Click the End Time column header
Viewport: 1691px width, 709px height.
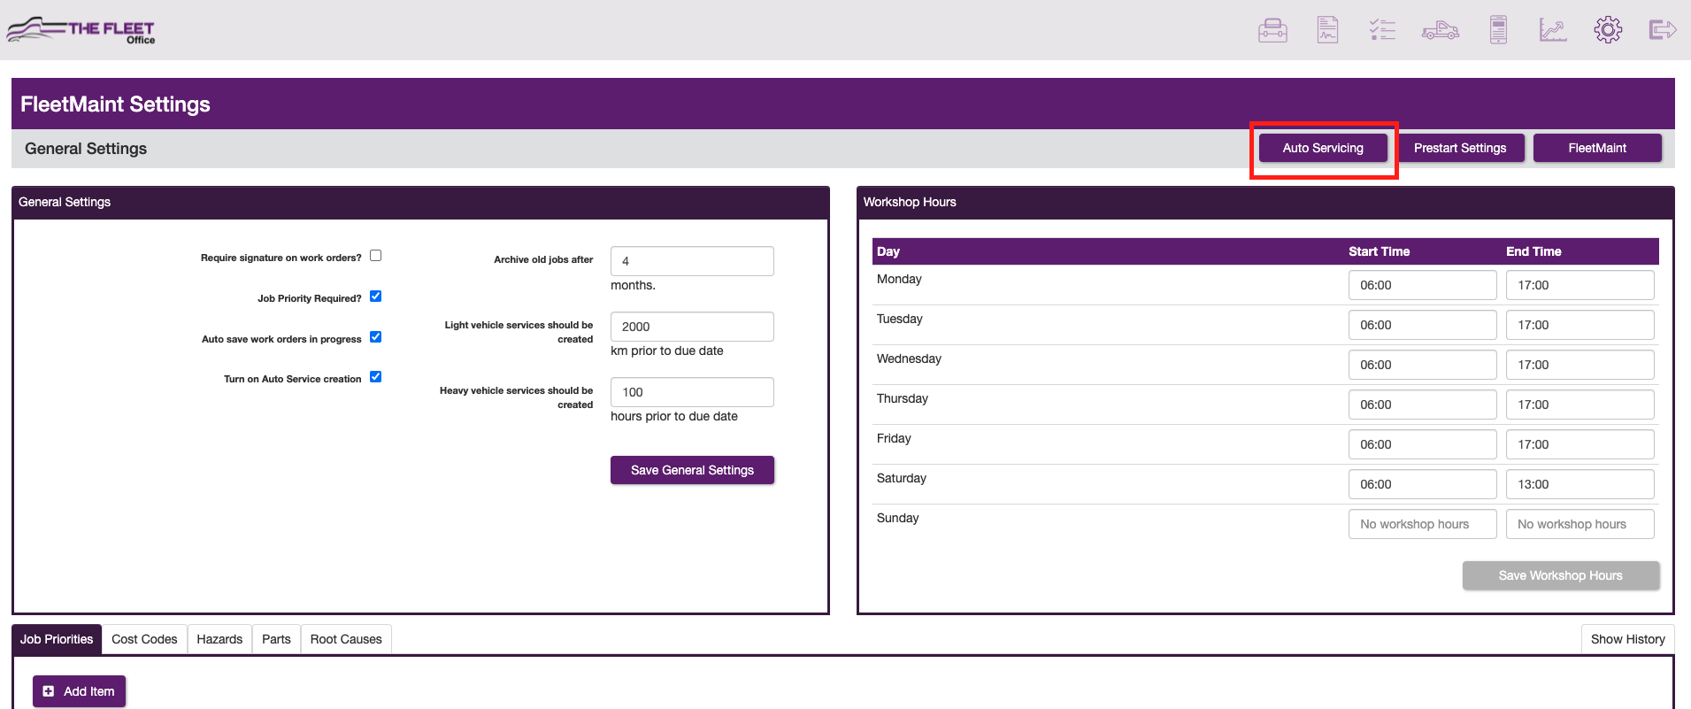click(1533, 251)
